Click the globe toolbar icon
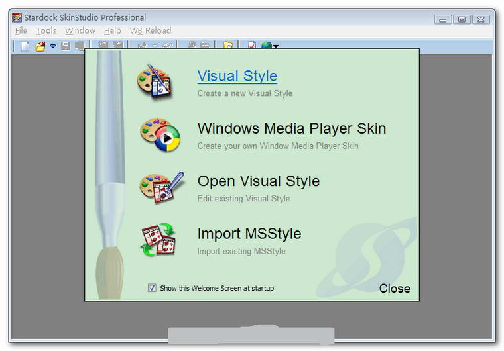The height and width of the screenshot is (351, 504). click(x=267, y=46)
